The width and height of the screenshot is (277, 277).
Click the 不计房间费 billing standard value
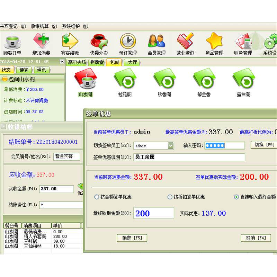37,101
